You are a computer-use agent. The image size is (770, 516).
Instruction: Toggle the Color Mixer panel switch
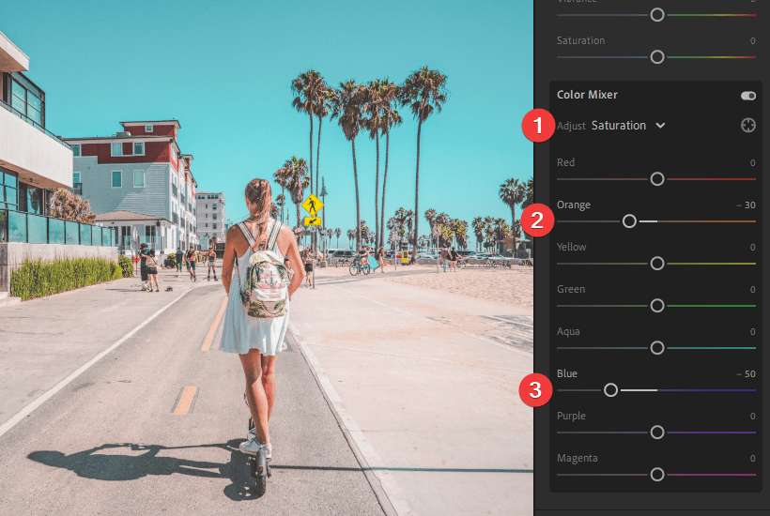tap(748, 96)
